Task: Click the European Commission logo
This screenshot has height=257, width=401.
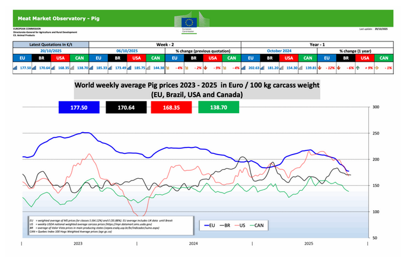Action: (193, 21)
